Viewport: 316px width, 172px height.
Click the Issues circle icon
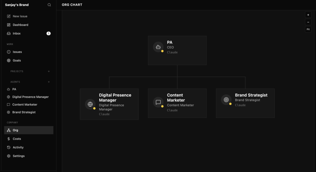click(x=9, y=52)
